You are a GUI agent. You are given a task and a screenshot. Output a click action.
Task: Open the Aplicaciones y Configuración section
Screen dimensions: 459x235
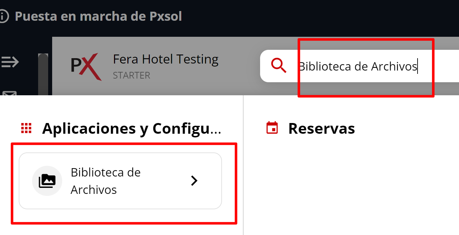click(x=132, y=128)
